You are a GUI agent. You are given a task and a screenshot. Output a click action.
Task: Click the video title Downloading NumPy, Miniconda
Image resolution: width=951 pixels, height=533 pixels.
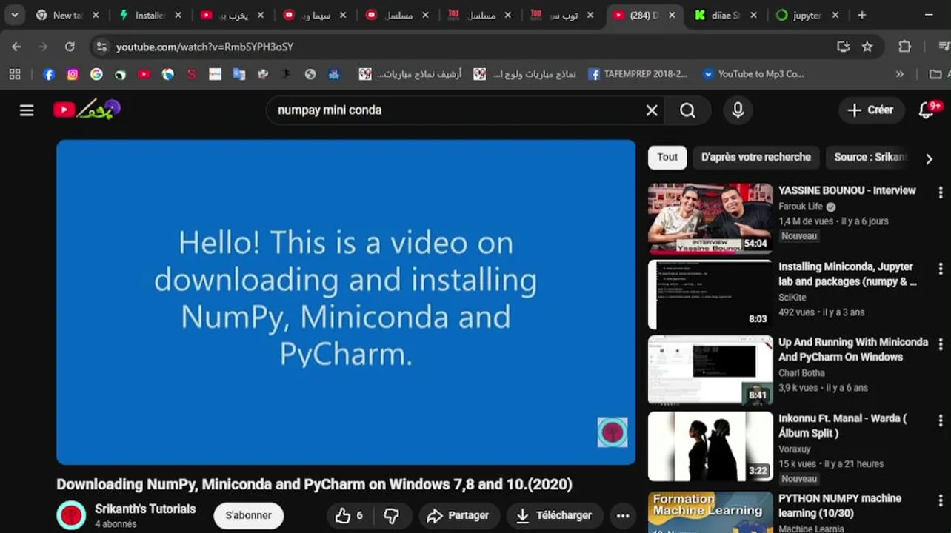(314, 484)
